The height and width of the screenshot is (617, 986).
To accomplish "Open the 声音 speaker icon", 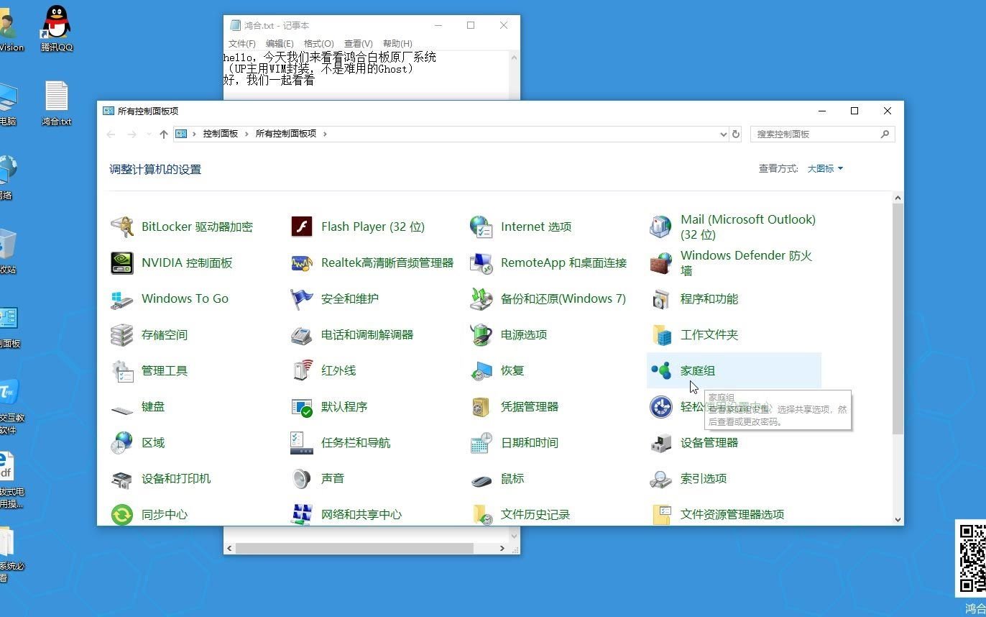I will 302,478.
